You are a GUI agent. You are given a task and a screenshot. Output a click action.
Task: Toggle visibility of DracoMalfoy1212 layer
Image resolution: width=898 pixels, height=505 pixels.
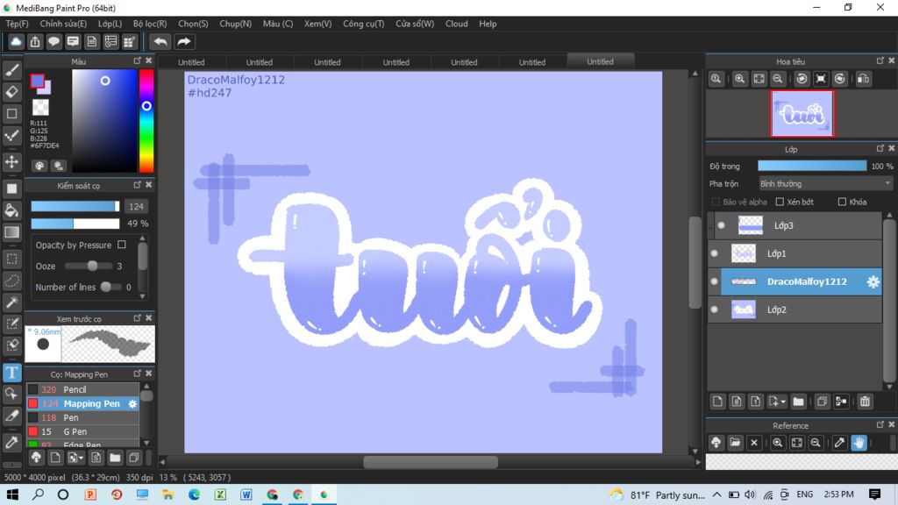click(714, 281)
